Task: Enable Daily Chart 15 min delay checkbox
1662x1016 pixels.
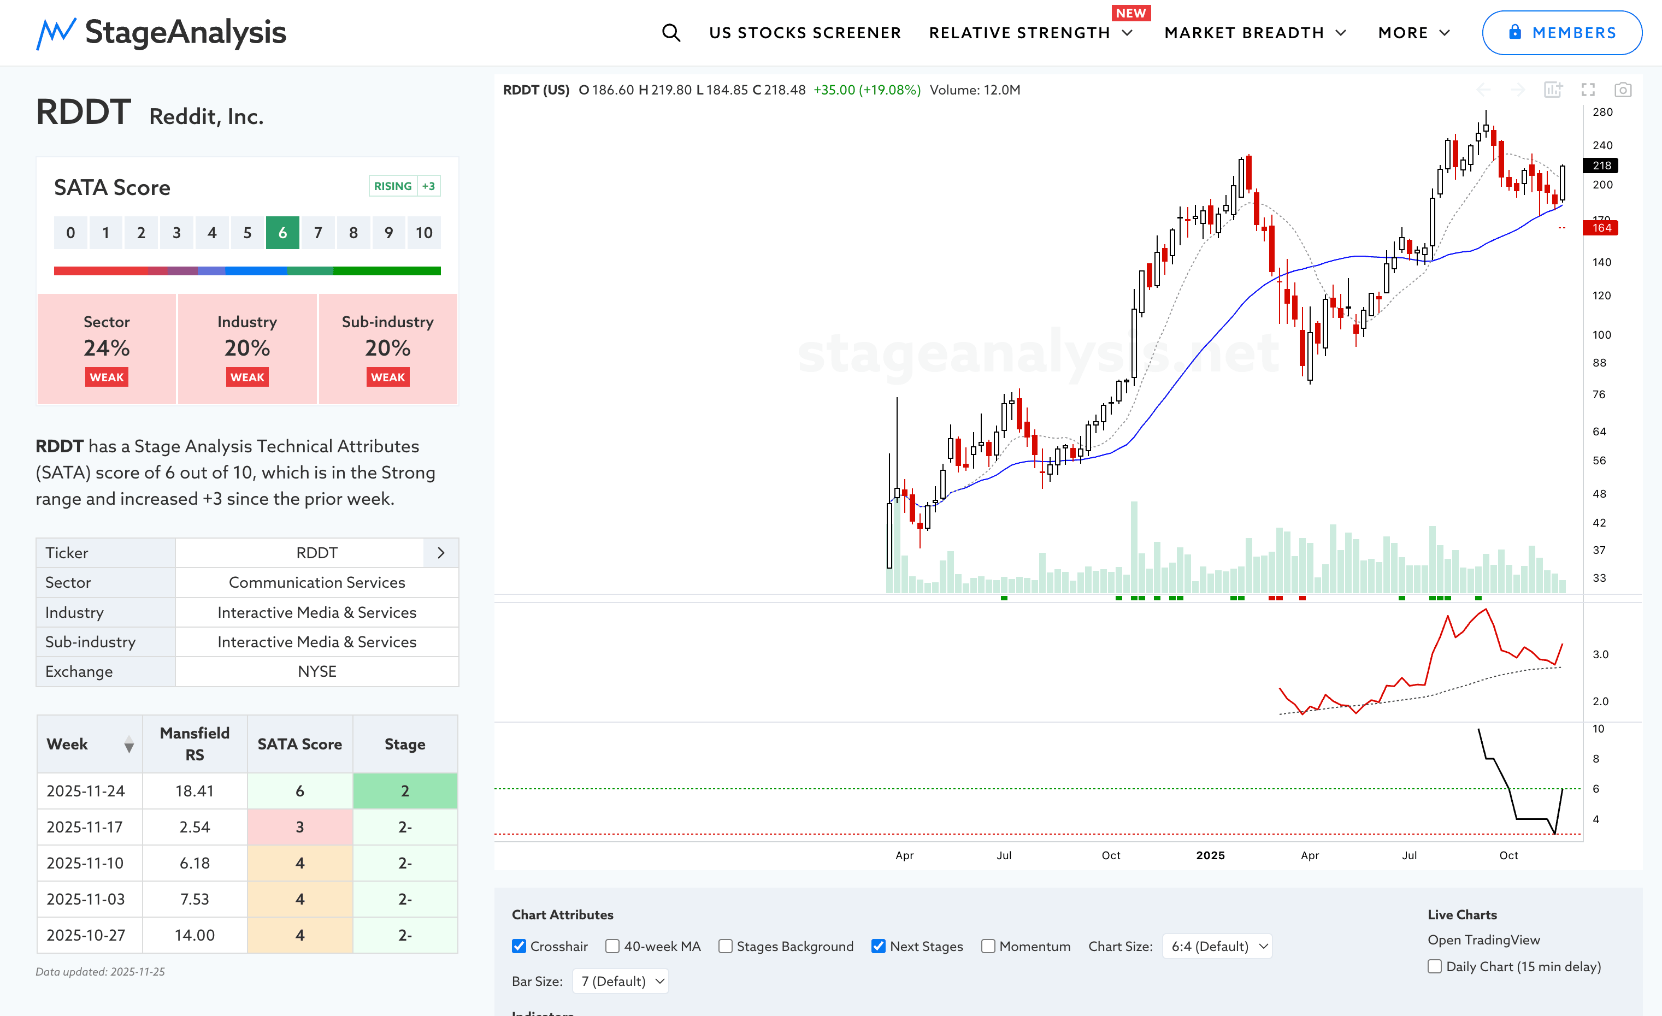Action: 1435,966
